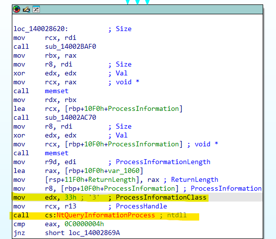Click NtQueryInformationProcess import name

point(106,215)
